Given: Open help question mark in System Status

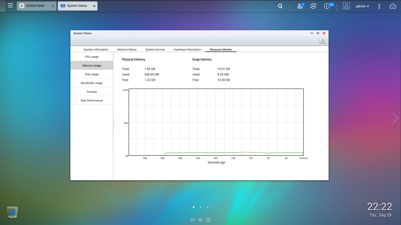Looking at the screenshot, I should (323, 41).
